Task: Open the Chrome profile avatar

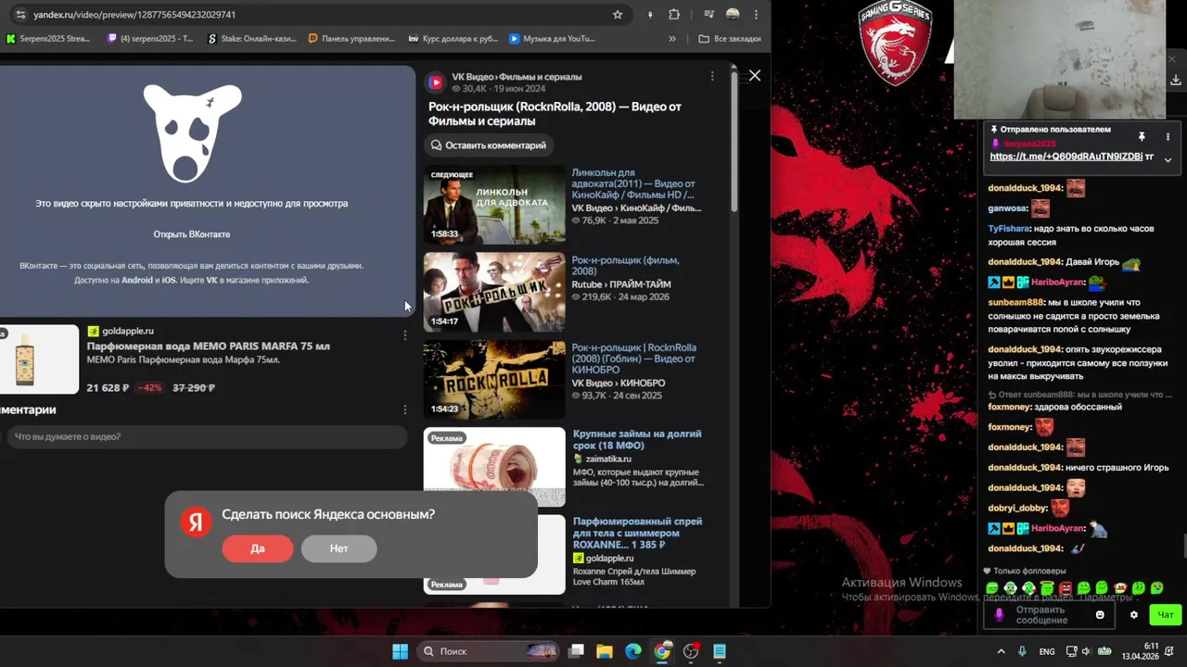Action: pos(733,15)
